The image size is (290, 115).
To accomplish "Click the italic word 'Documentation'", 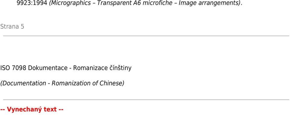I will tap(24, 83).
